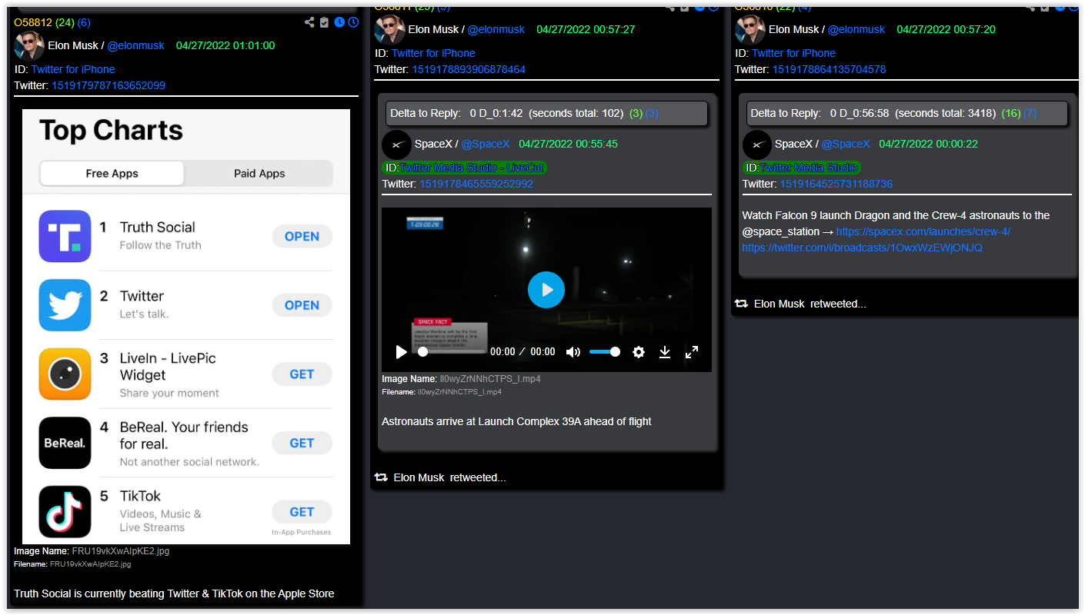
Task: Click the solid clock icon on post O58812
Action: tap(339, 22)
